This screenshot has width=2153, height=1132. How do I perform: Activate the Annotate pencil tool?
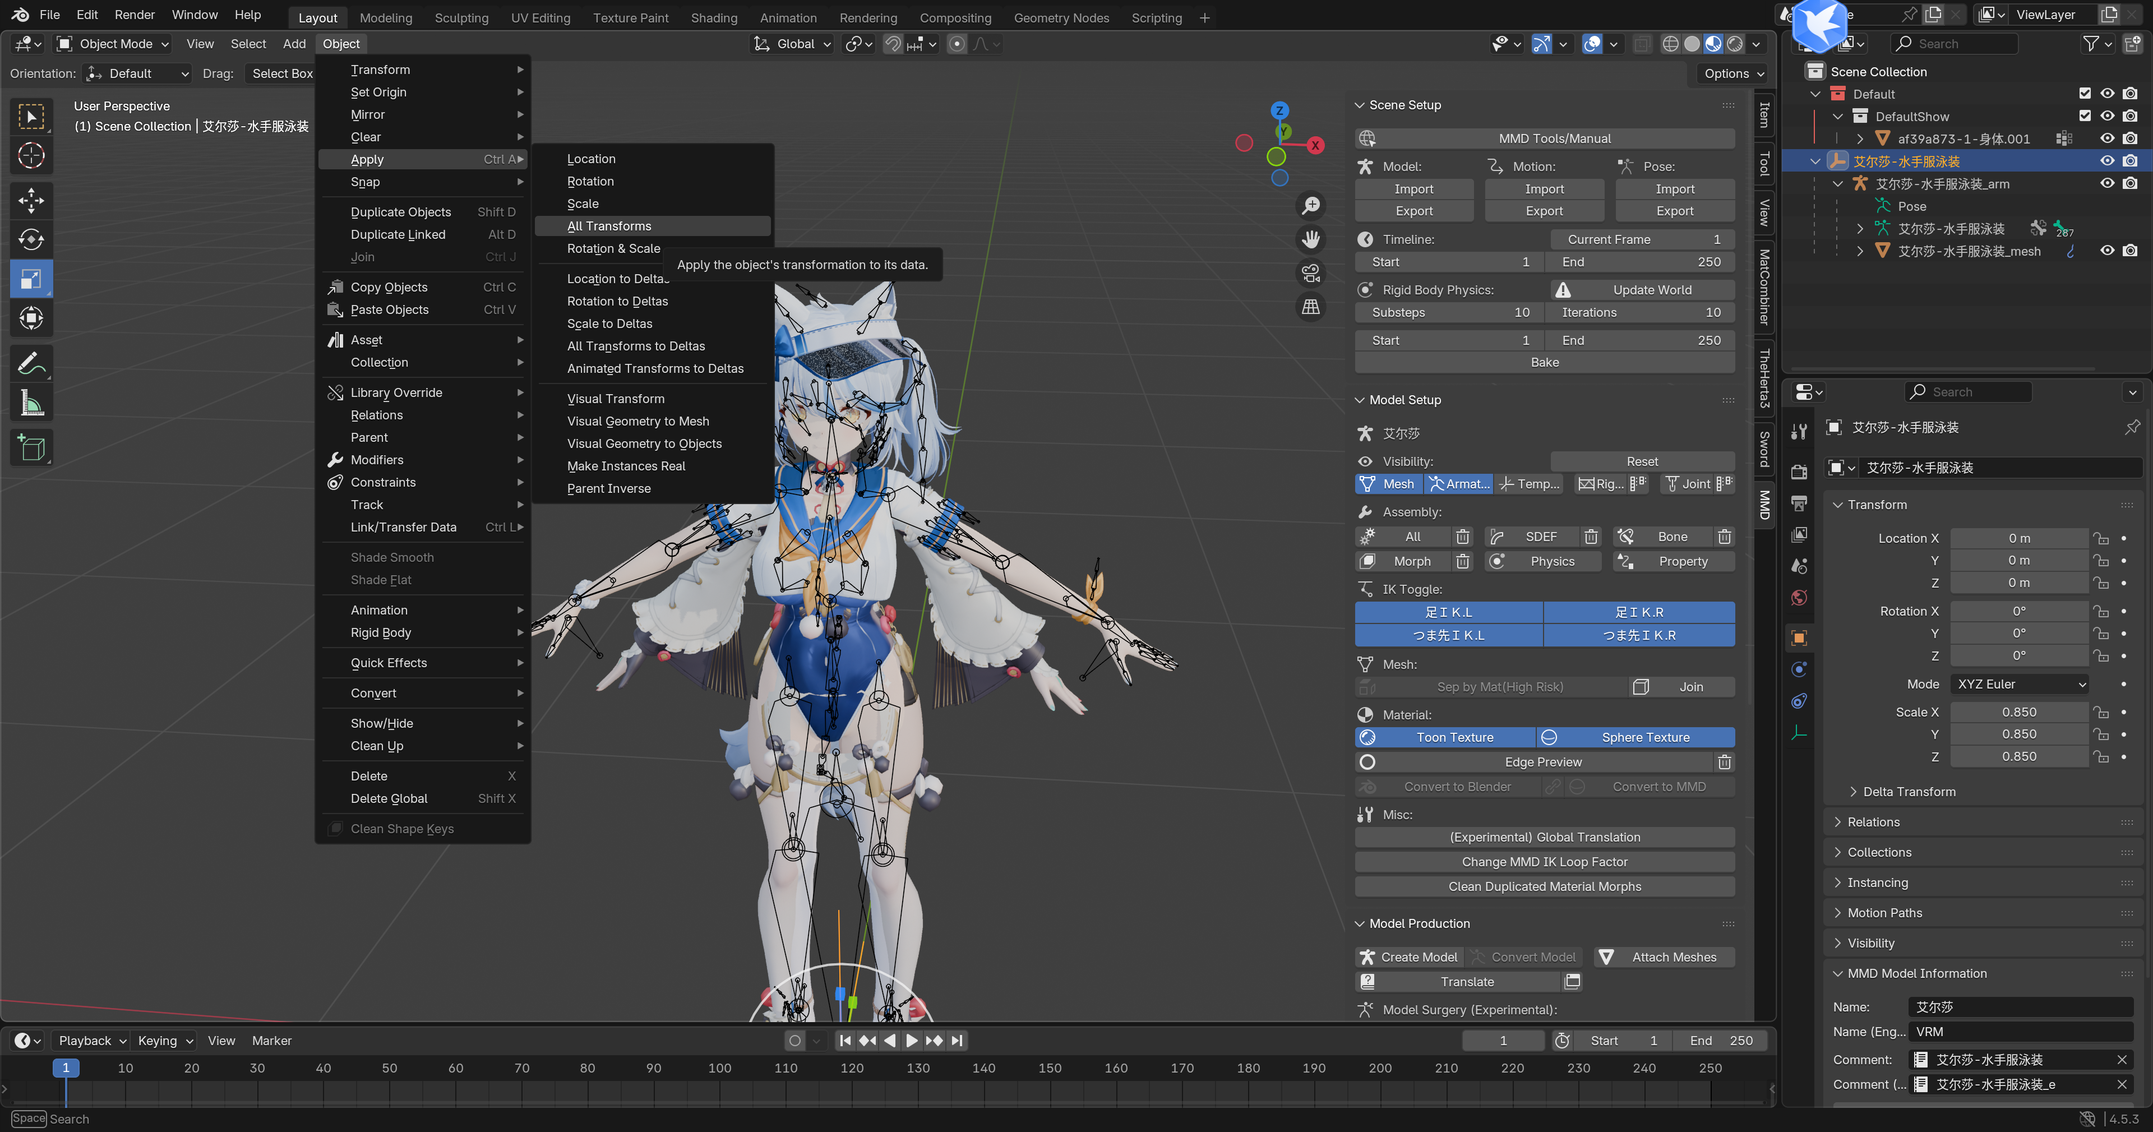[31, 363]
